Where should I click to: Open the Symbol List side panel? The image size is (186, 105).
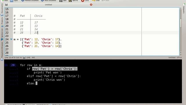[x=2, y=34]
